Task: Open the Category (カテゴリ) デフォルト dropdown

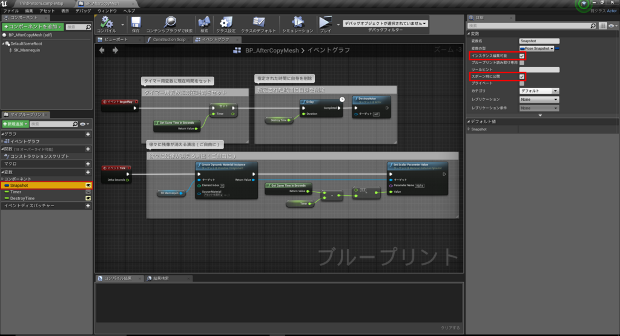Action: click(539, 91)
